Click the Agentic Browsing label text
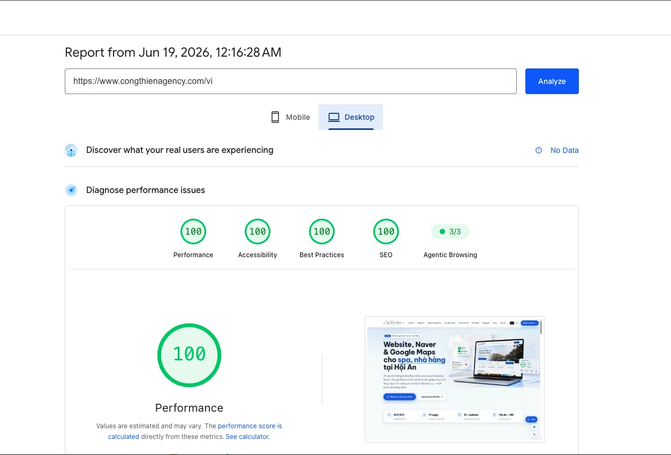This screenshot has height=455, width=671. point(450,255)
